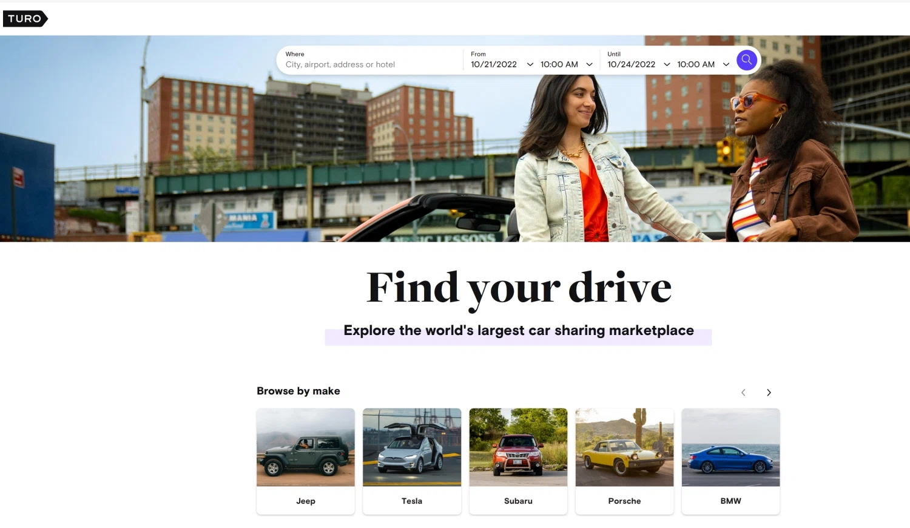This screenshot has height=528, width=910.
Task: Open the Porsche make card photo
Action: (624, 447)
